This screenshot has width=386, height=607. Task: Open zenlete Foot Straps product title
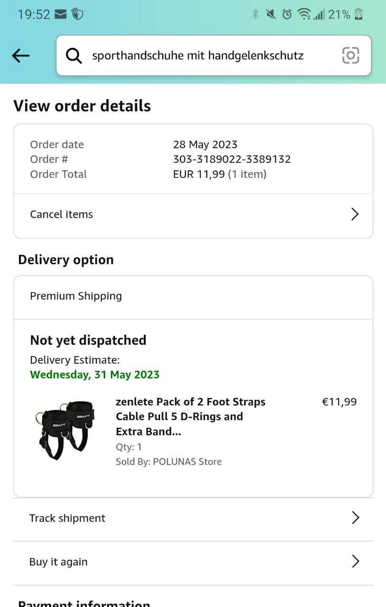(190, 416)
